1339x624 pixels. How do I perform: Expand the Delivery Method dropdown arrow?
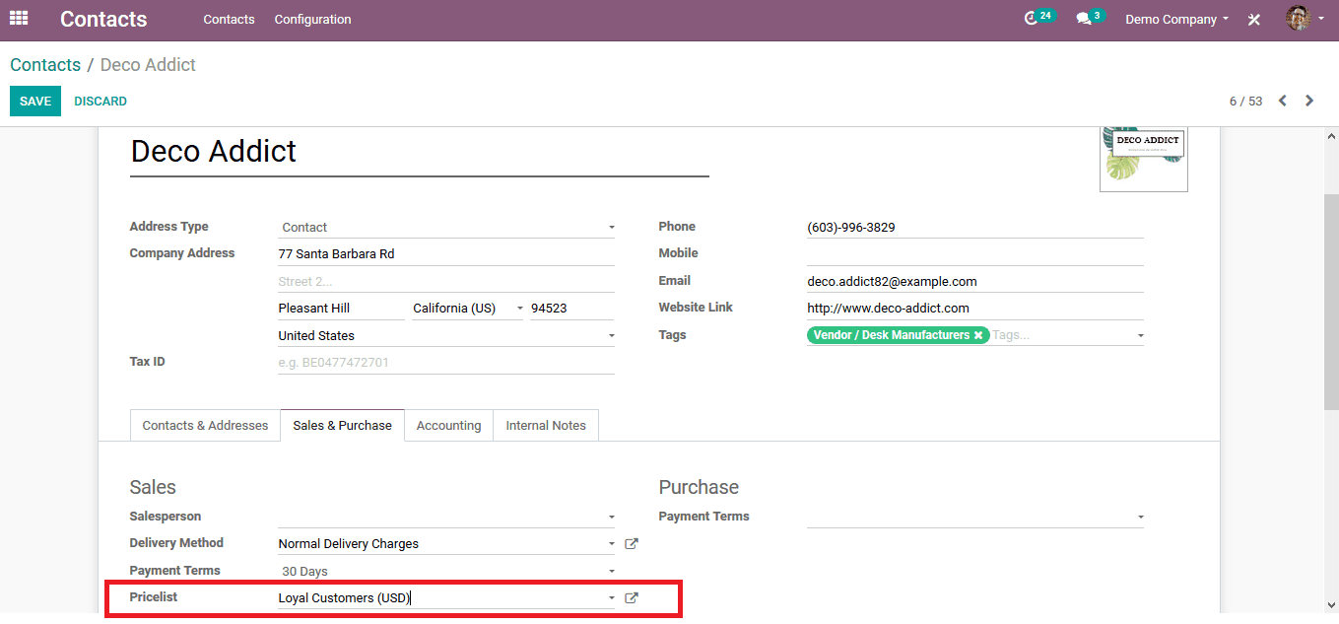point(611,544)
